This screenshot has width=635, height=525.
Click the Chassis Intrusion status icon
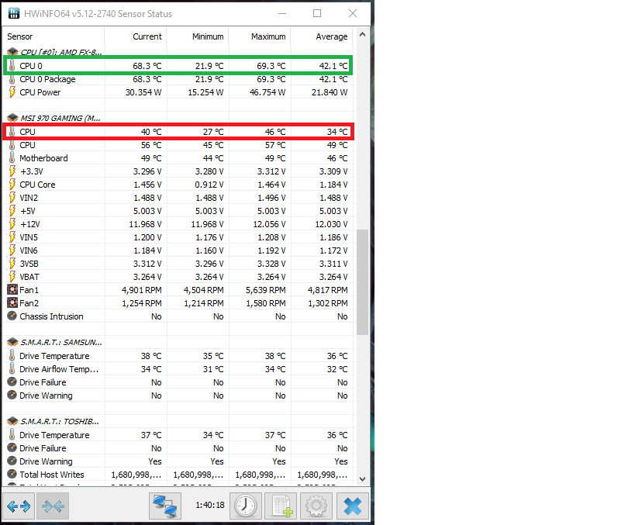click(12, 316)
